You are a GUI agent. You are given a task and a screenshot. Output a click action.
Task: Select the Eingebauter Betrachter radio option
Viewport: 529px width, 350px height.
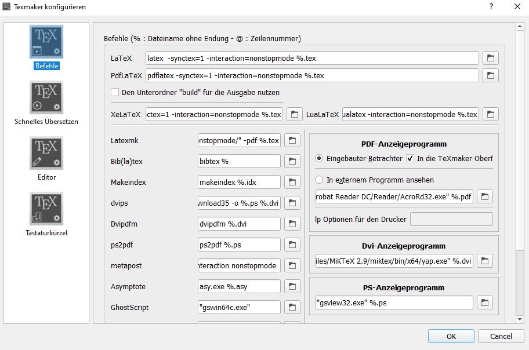pyautogui.click(x=319, y=158)
